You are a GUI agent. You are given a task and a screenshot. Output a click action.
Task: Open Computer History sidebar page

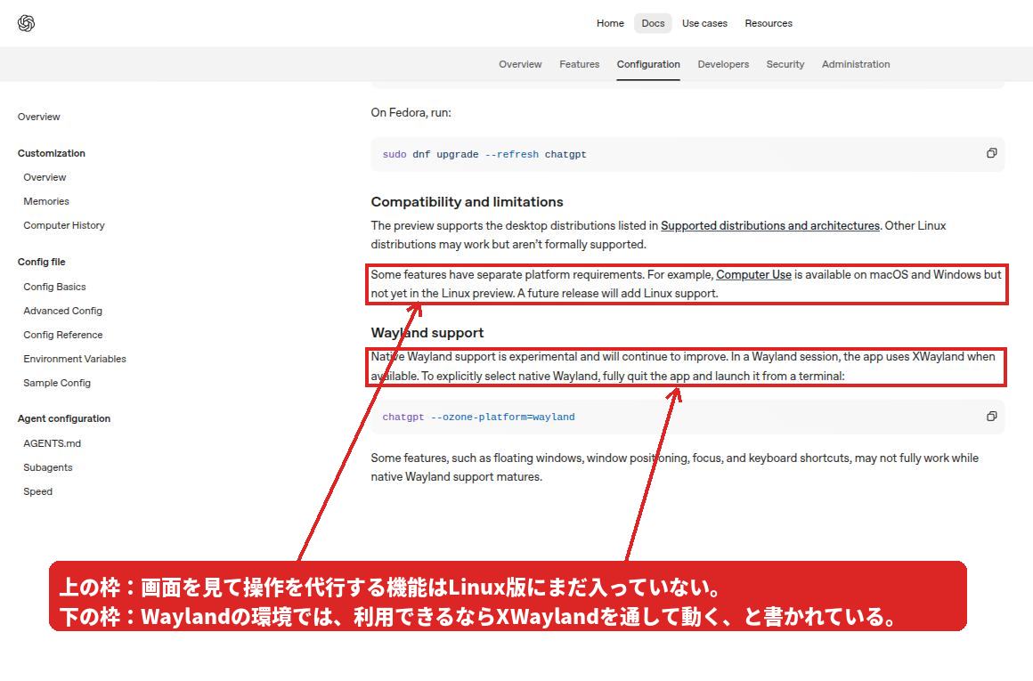tap(64, 225)
